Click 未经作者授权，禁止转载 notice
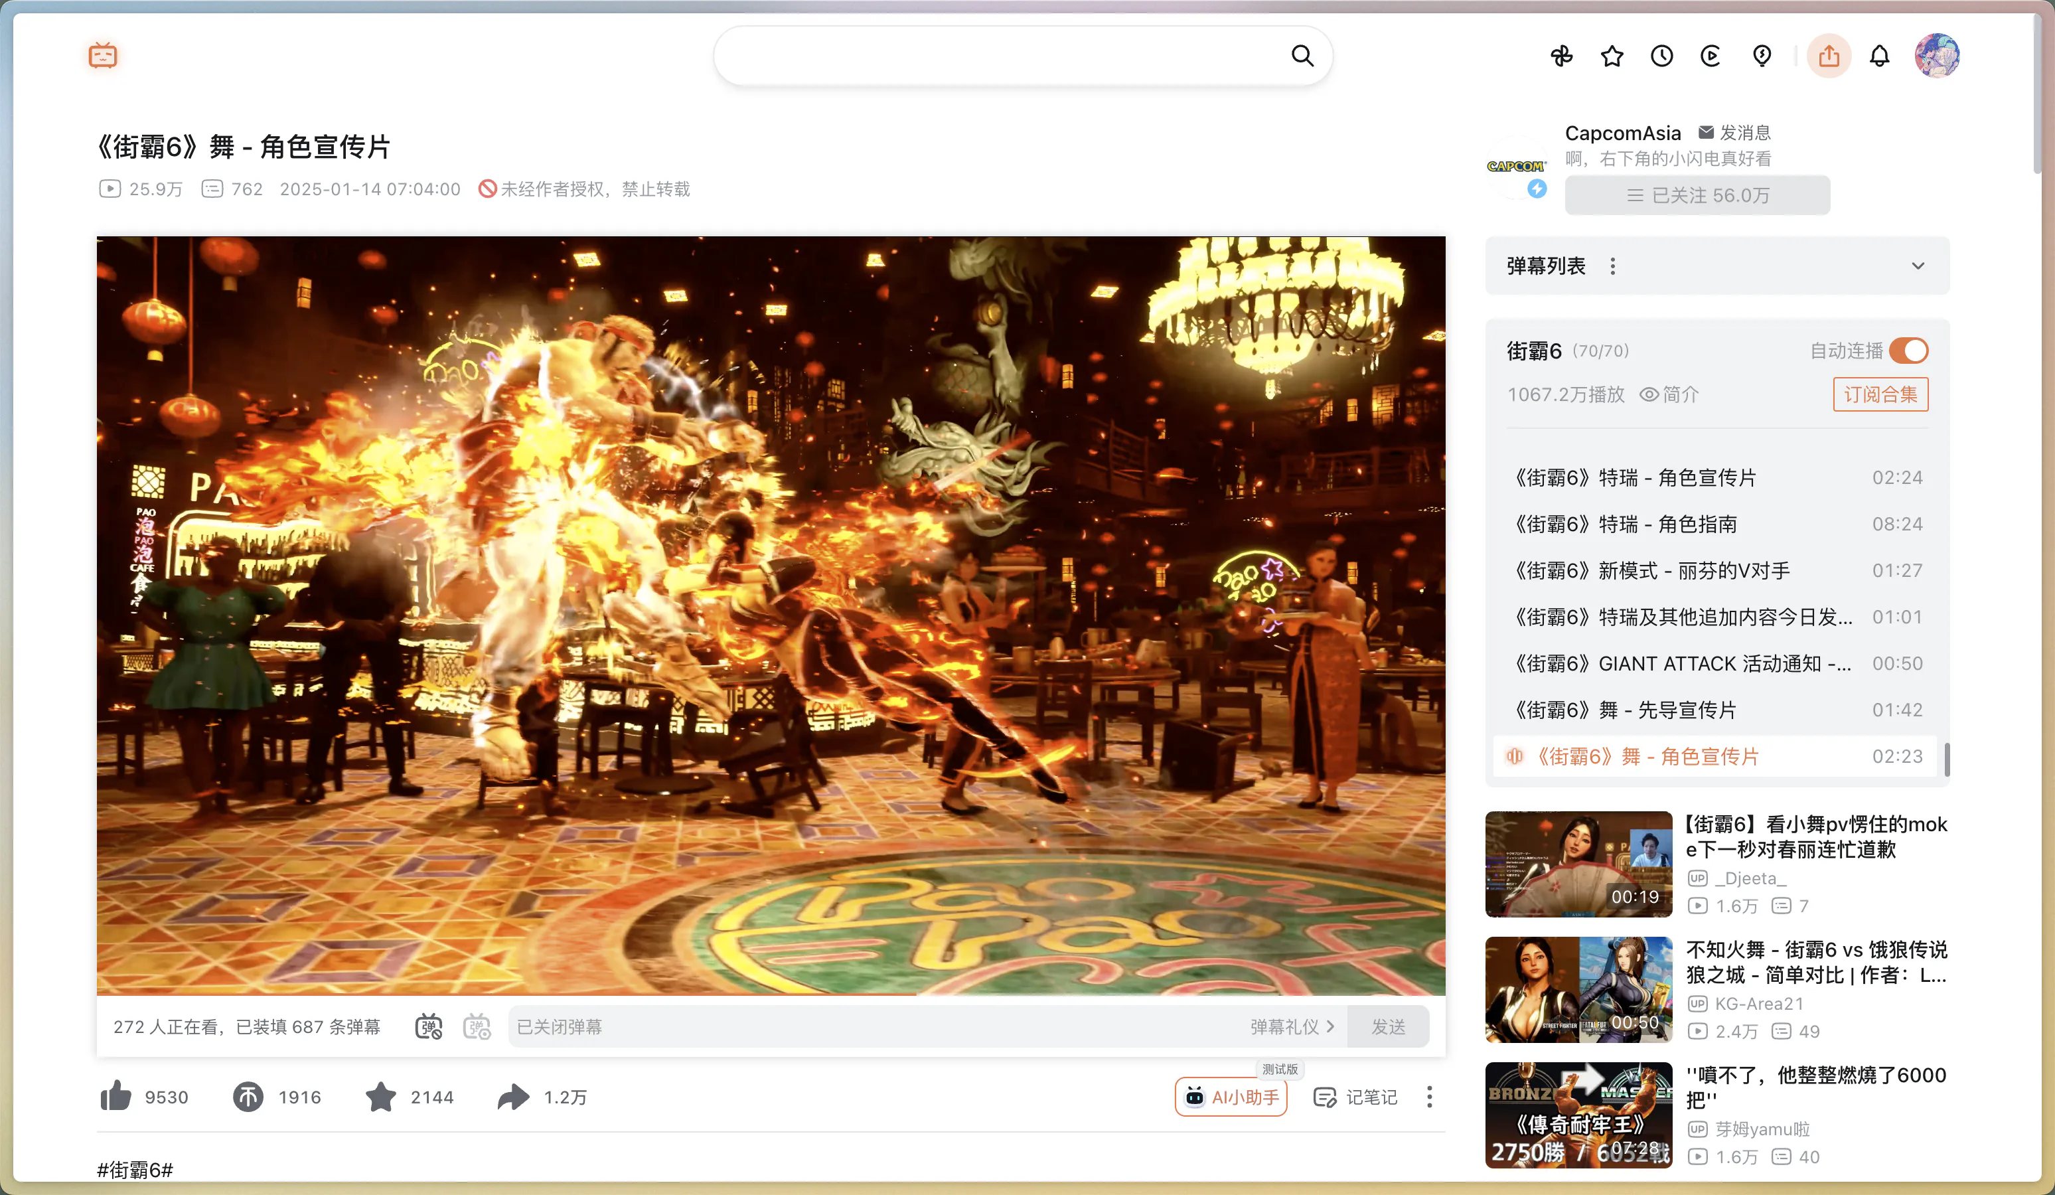The width and height of the screenshot is (2055, 1195). (584, 189)
